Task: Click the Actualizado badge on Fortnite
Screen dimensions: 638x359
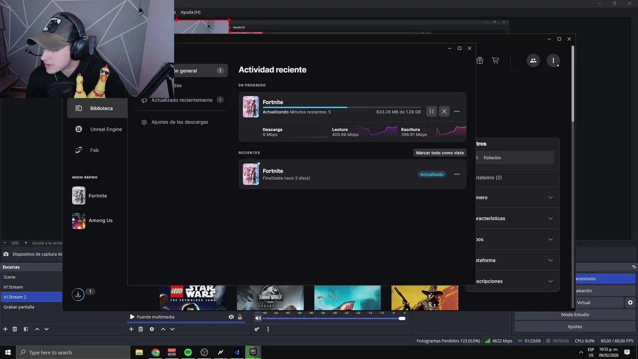Action: click(432, 175)
